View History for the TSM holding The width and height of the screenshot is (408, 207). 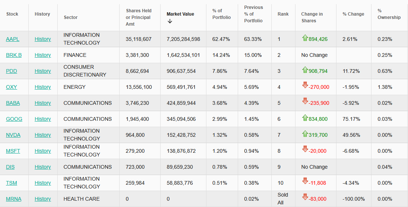(42, 183)
